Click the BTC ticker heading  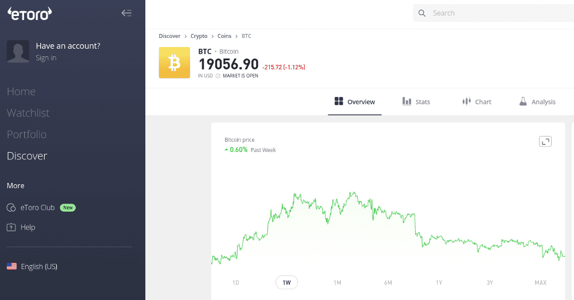[x=205, y=52]
